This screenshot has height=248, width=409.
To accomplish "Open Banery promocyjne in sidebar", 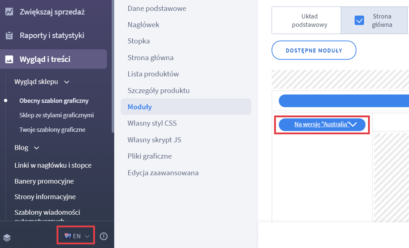I will [x=44, y=181].
